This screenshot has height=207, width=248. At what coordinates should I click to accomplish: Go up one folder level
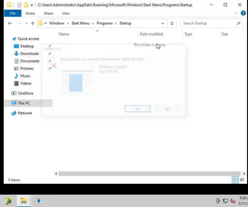click(33, 24)
